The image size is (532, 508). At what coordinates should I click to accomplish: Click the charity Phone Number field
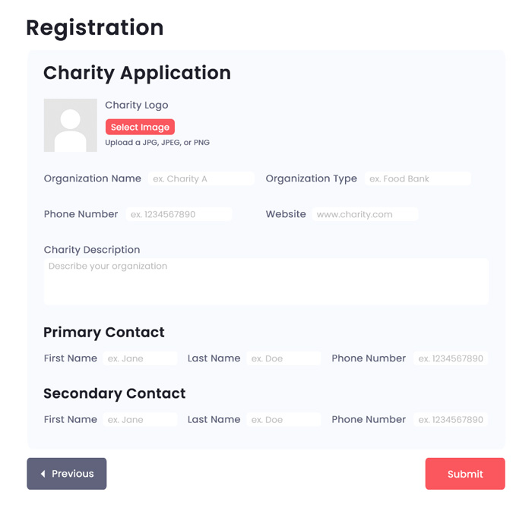(x=179, y=214)
